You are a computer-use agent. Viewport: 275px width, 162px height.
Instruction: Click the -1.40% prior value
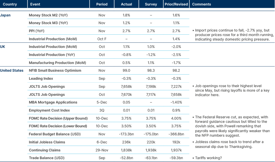click(176, 103)
